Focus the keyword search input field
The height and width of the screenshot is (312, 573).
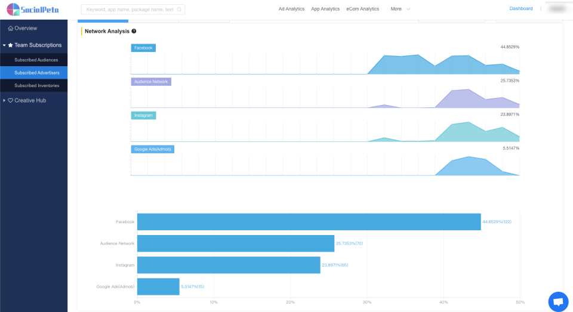pyautogui.click(x=133, y=10)
